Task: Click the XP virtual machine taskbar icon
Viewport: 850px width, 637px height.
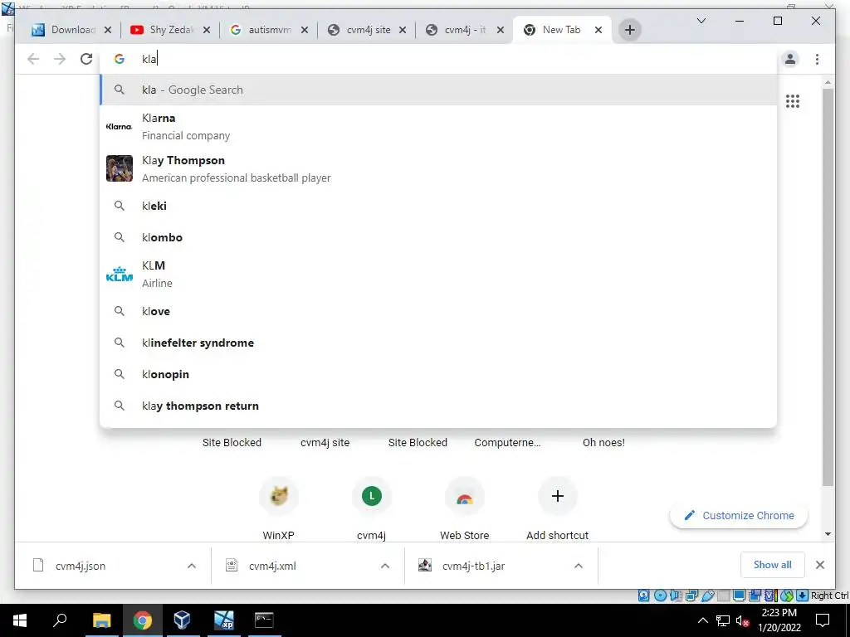Action: 223,620
